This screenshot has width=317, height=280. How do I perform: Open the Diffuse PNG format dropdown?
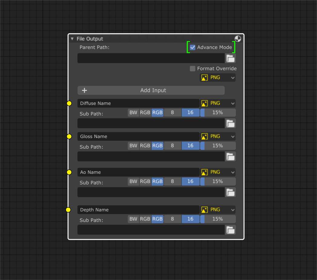pyautogui.click(x=217, y=103)
